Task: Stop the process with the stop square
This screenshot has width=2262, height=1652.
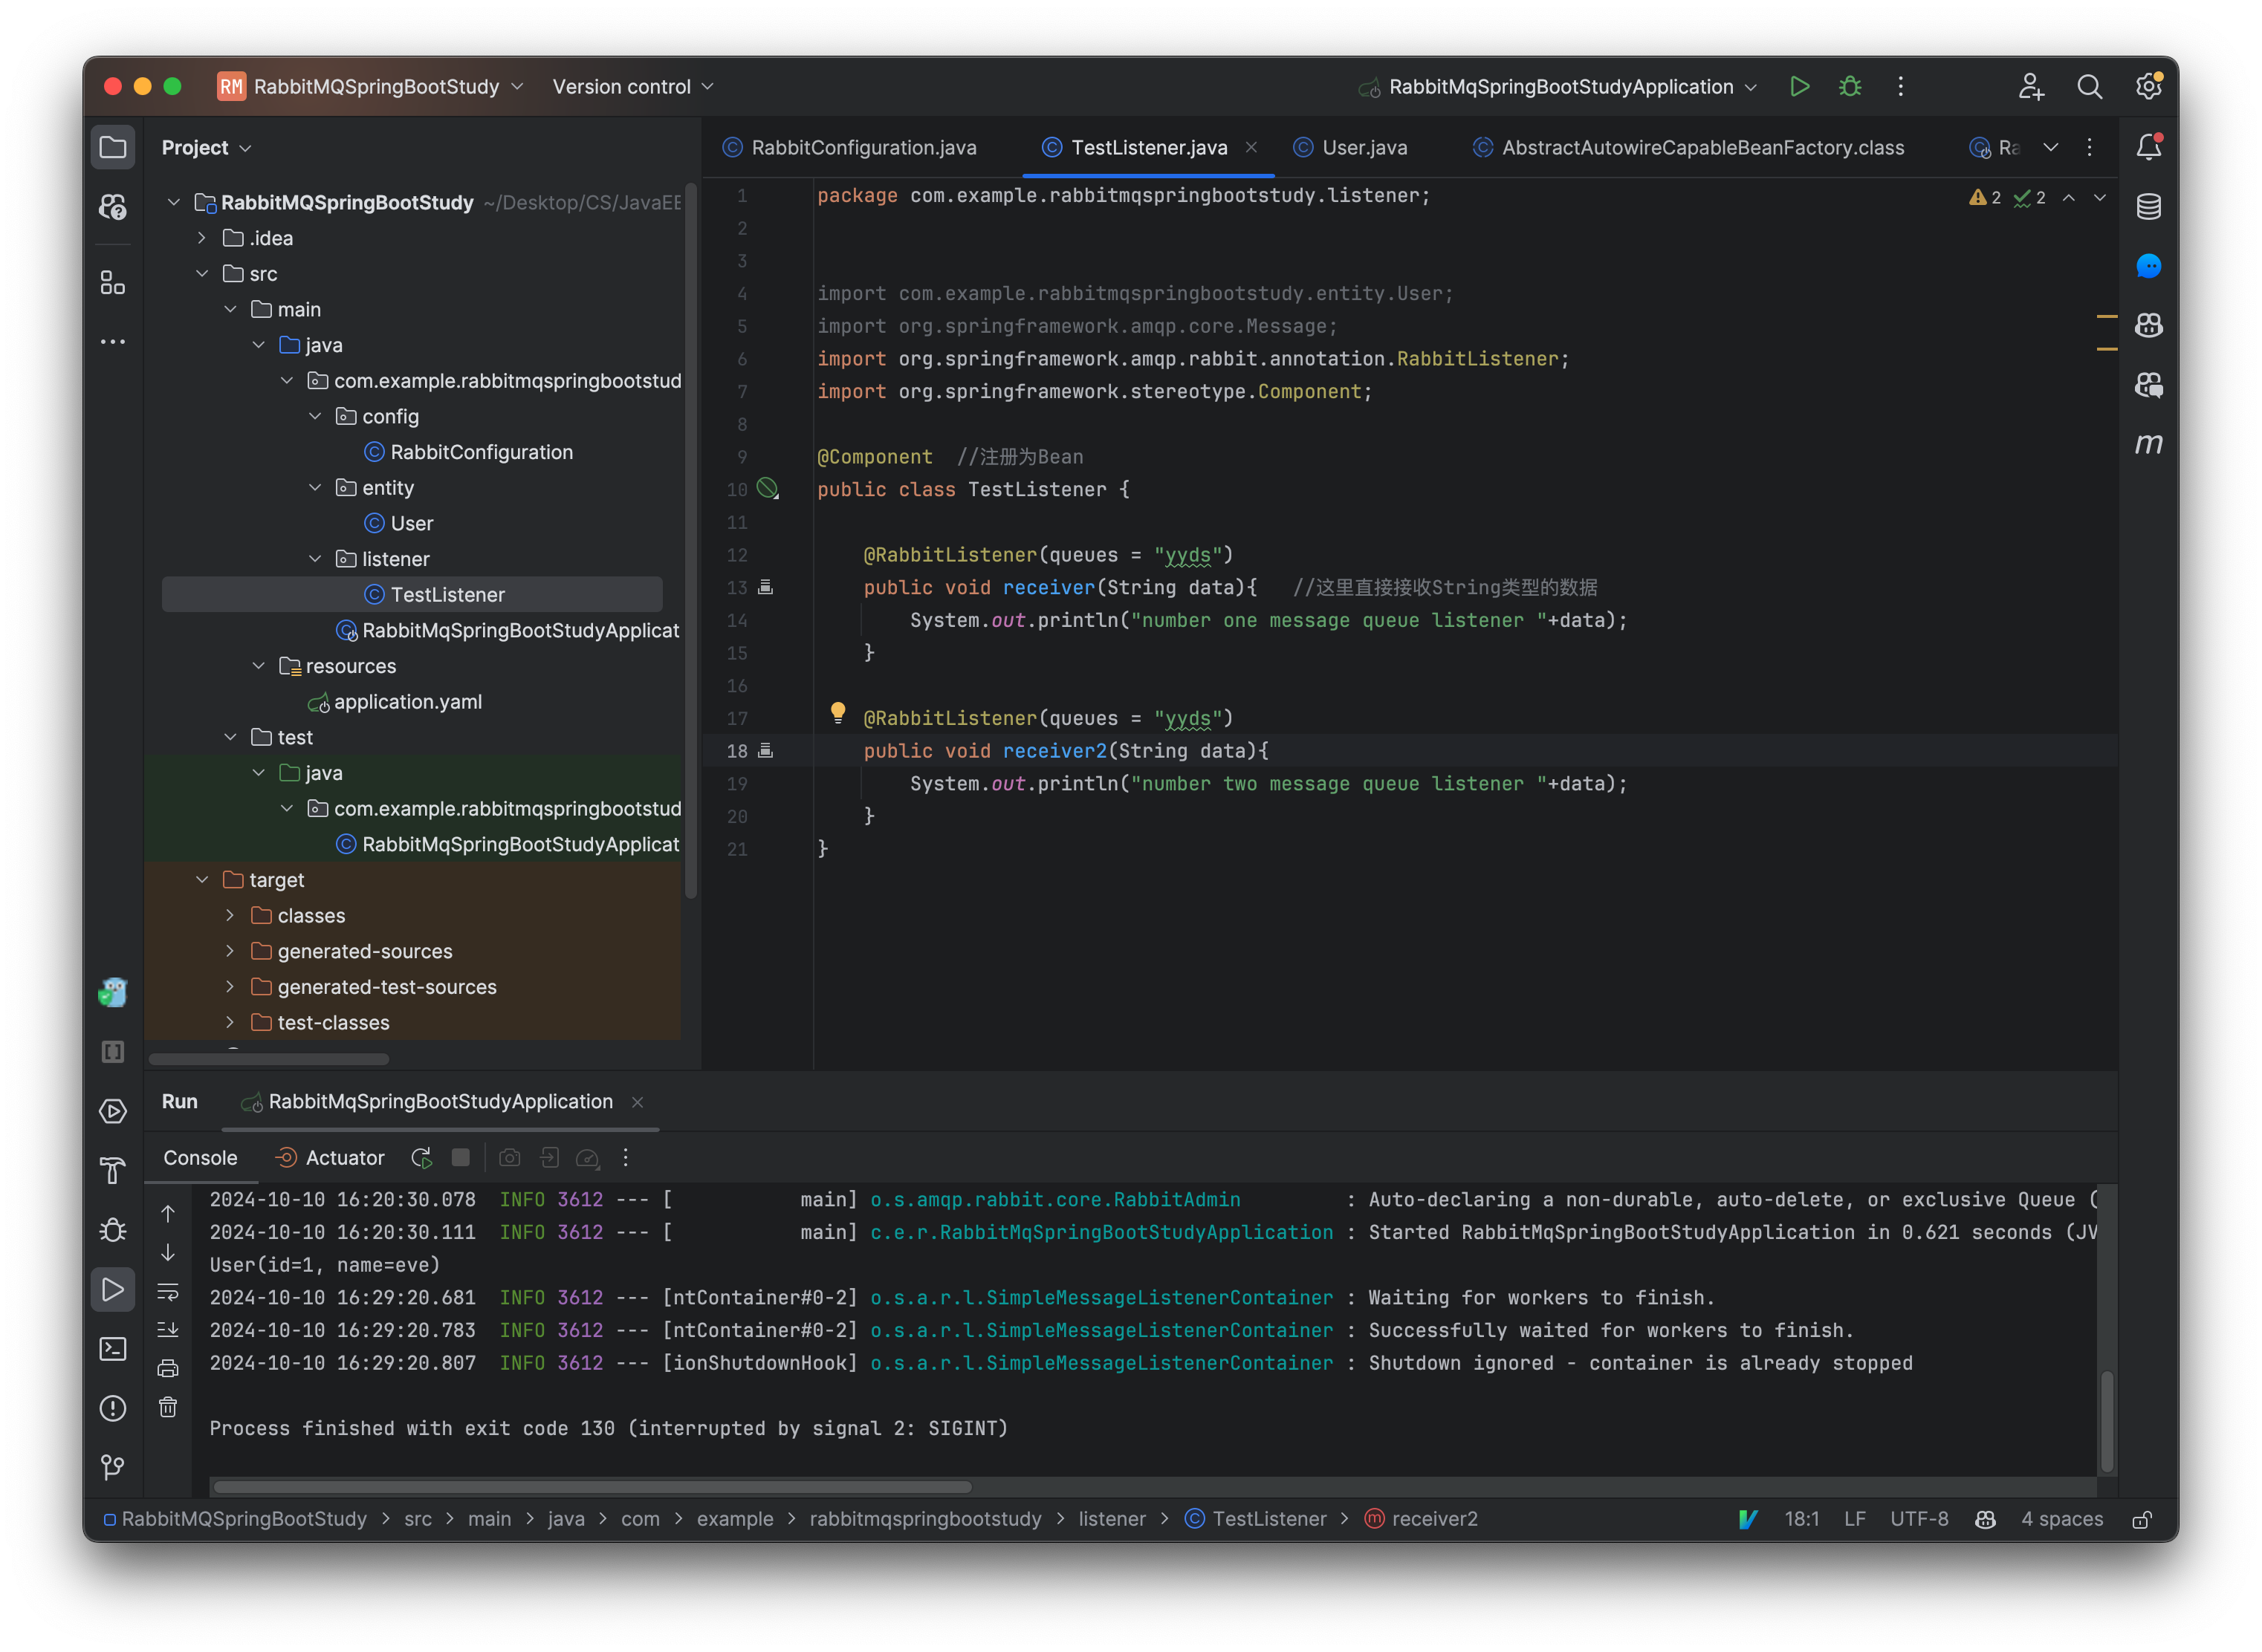Action: coord(459,1158)
